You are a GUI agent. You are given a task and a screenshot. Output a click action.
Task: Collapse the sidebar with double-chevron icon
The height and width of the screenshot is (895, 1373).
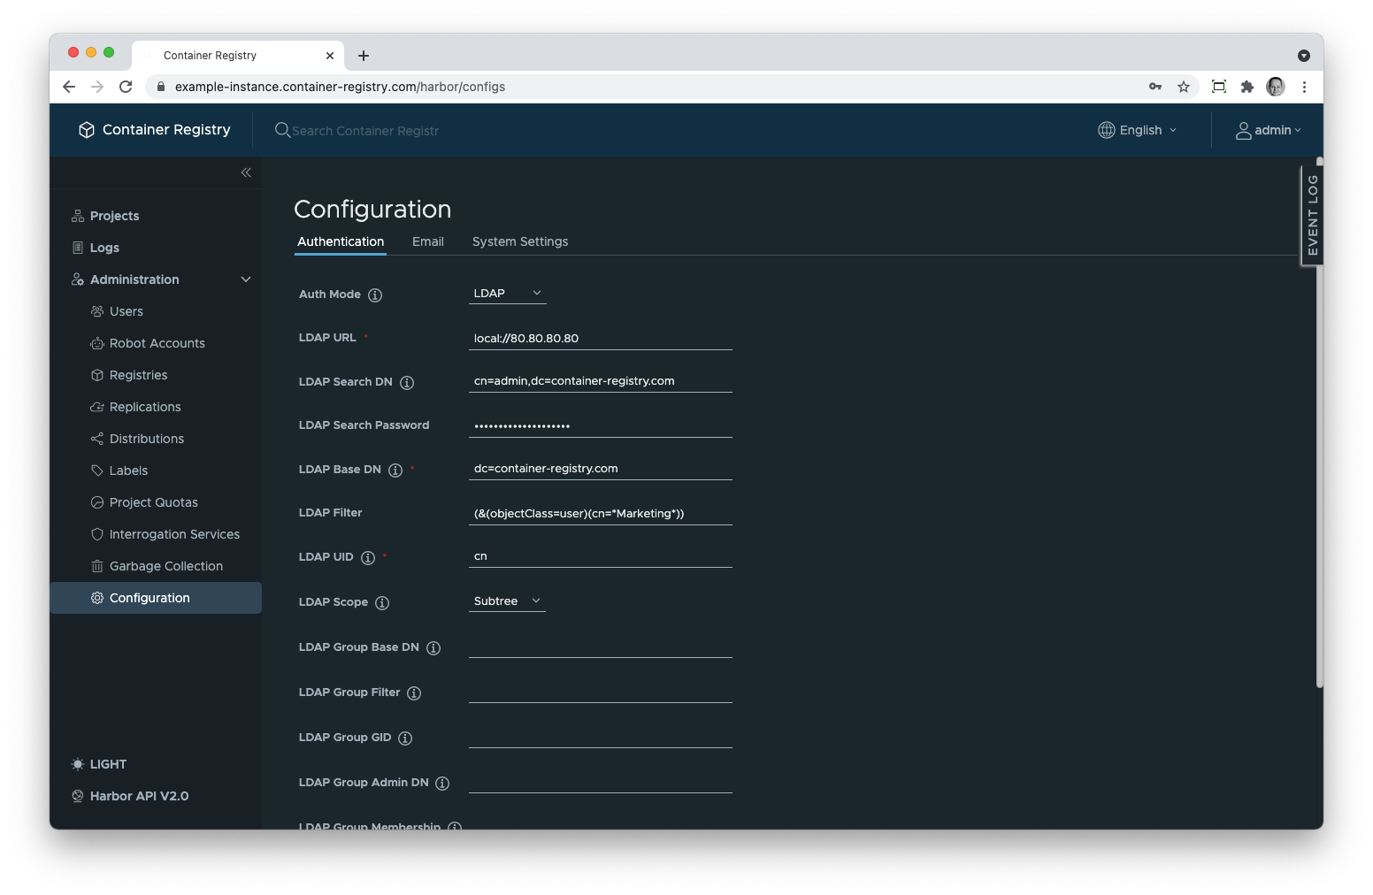click(246, 172)
